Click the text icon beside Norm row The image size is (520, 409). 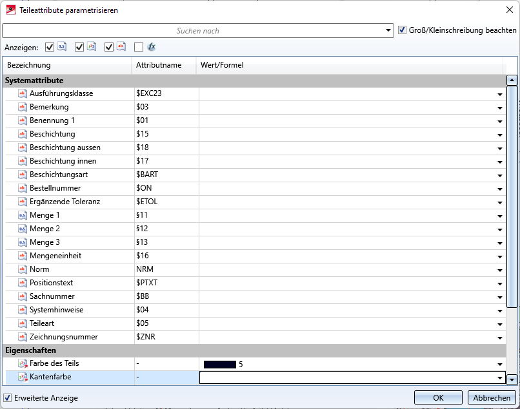23,269
